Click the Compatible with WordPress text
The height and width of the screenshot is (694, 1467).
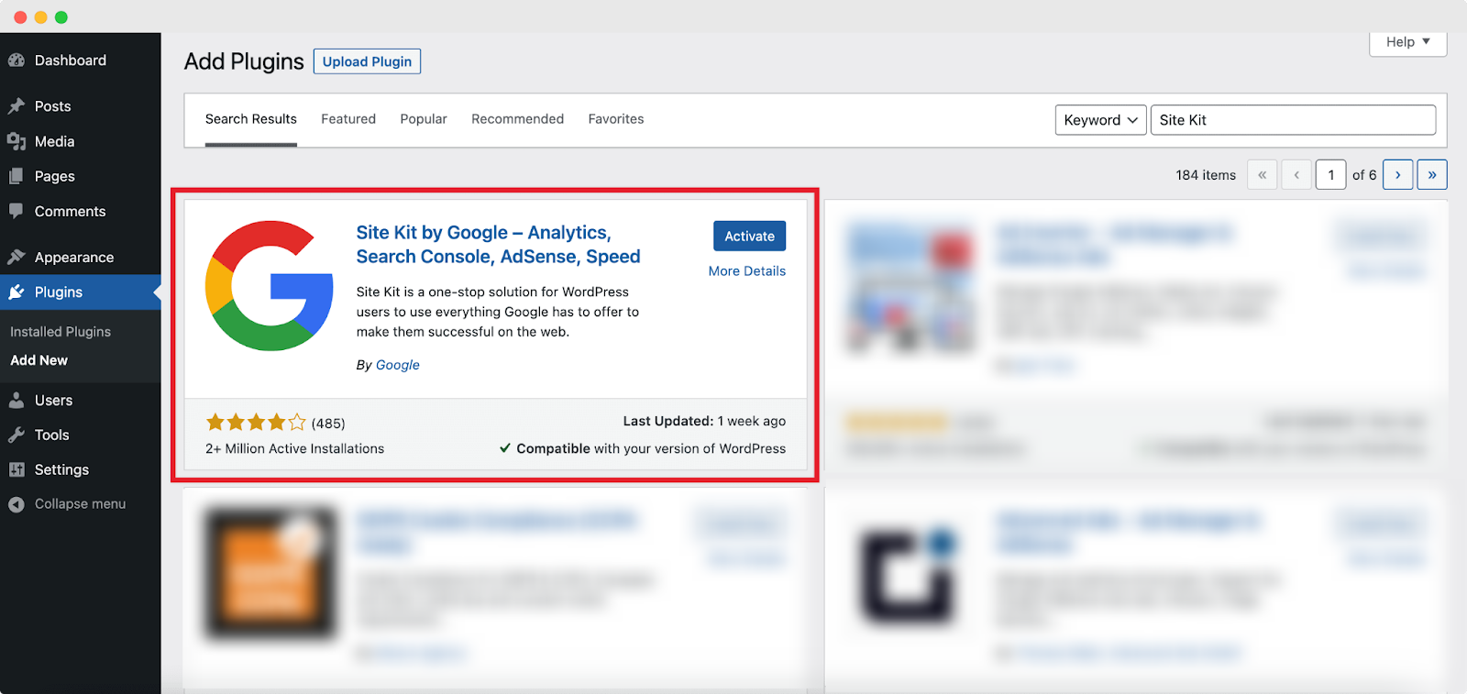[643, 448]
